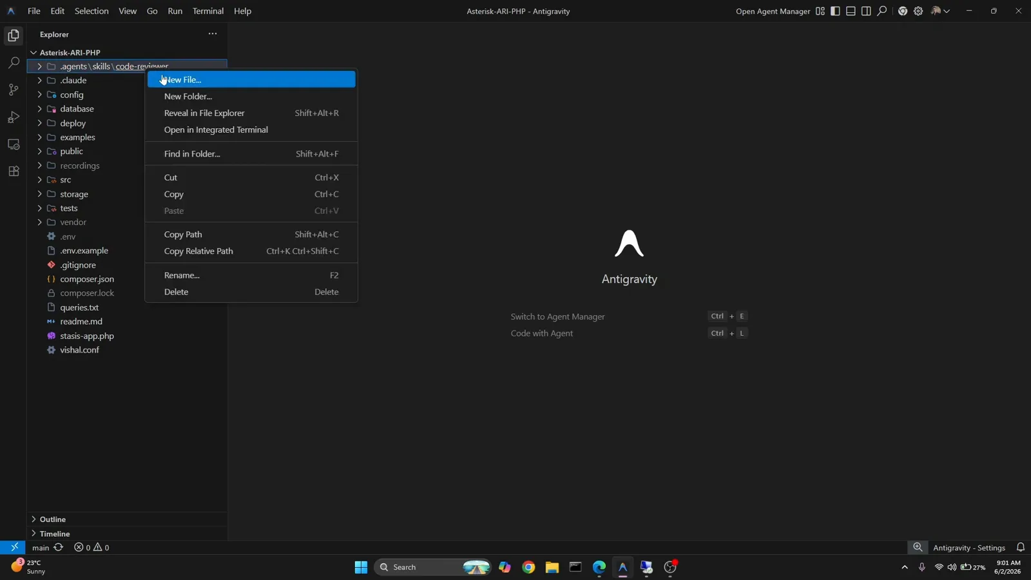Open the View menu
Image resolution: width=1031 pixels, height=580 pixels.
[128, 11]
